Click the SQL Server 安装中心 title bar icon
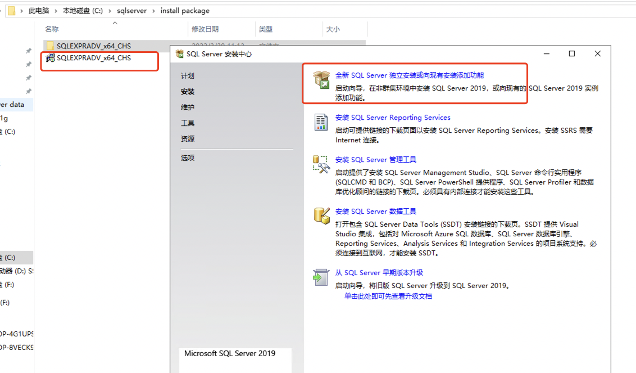This screenshot has width=636, height=373. [x=179, y=54]
